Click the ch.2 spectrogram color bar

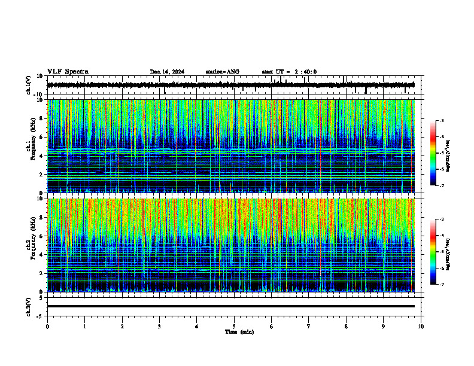coord(433,252)
